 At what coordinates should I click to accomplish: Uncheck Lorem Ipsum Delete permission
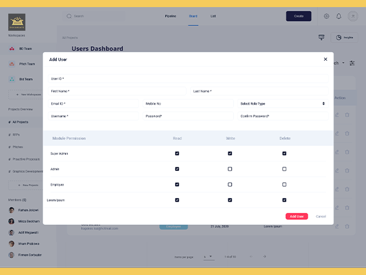point(285,200)
